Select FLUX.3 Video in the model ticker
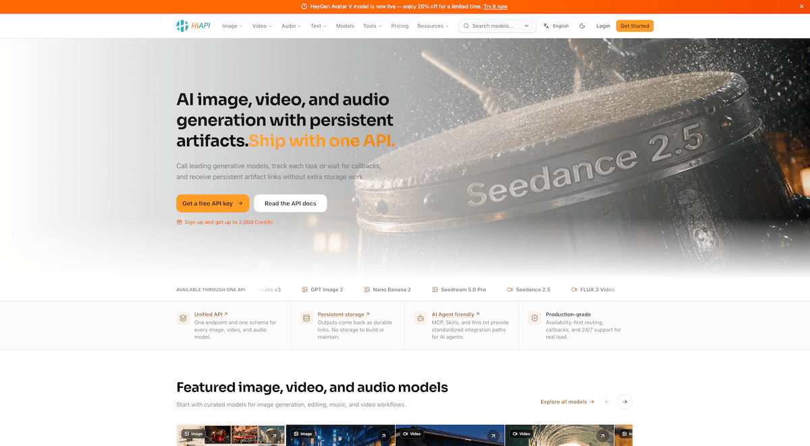The width and height of the screenshot is (810, 446). [593, 289]
